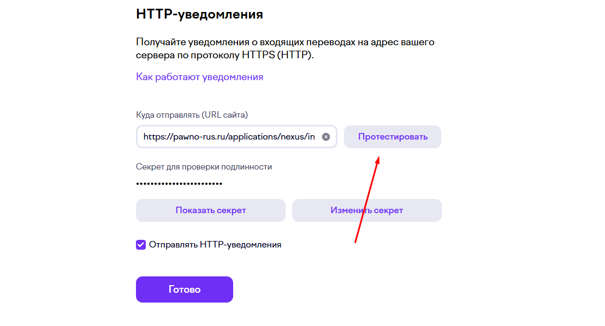605x326 pixels.
Task: Place cursor after nexus/in in URL field
Action: (x=315, y=137)
